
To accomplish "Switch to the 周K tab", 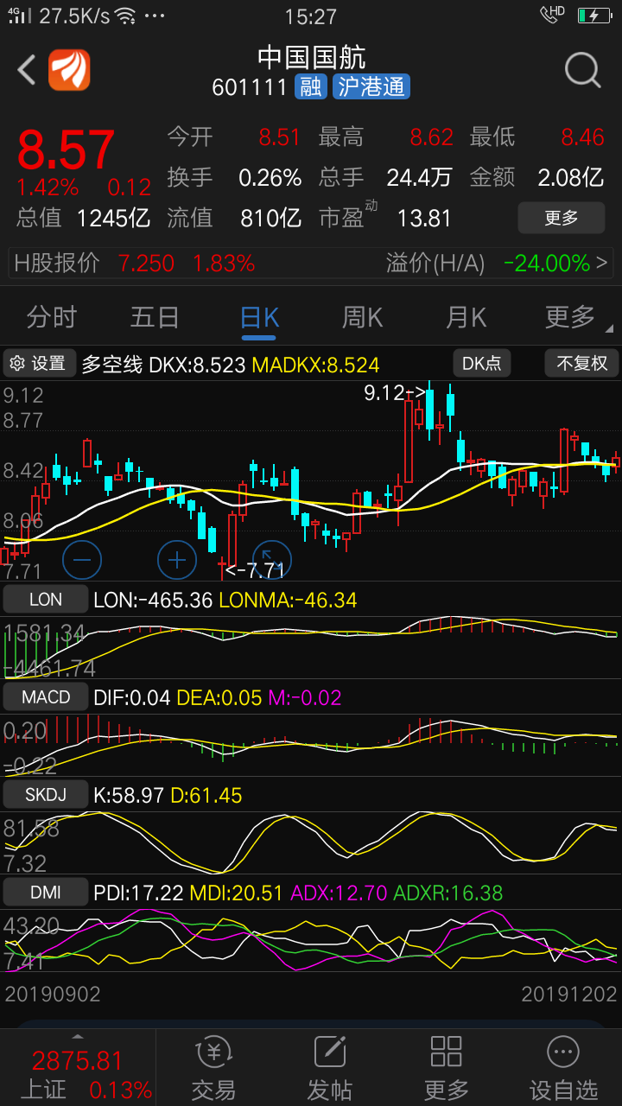I will point(362,318).
